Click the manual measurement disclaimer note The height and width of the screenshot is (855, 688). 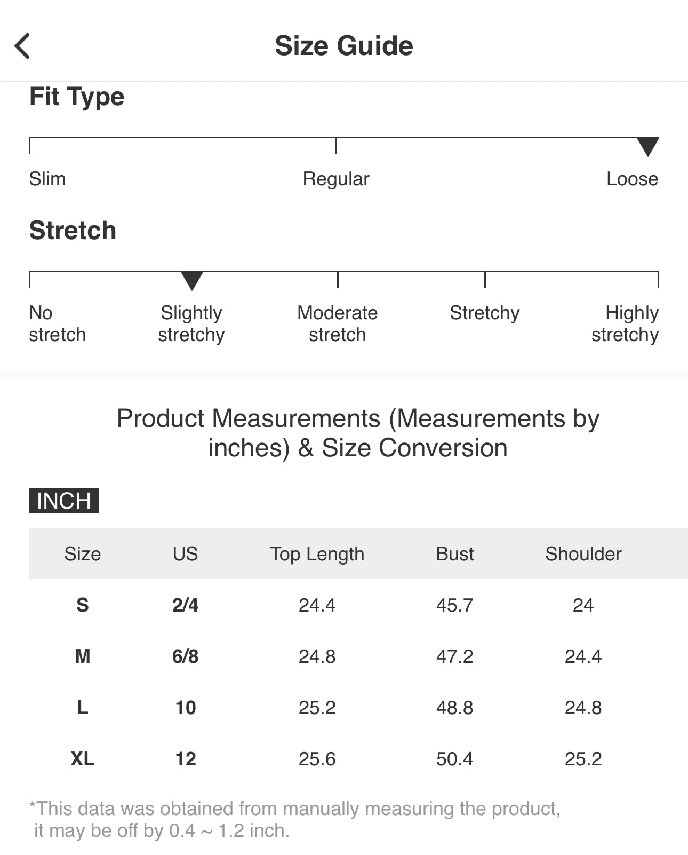pos(294,819)
